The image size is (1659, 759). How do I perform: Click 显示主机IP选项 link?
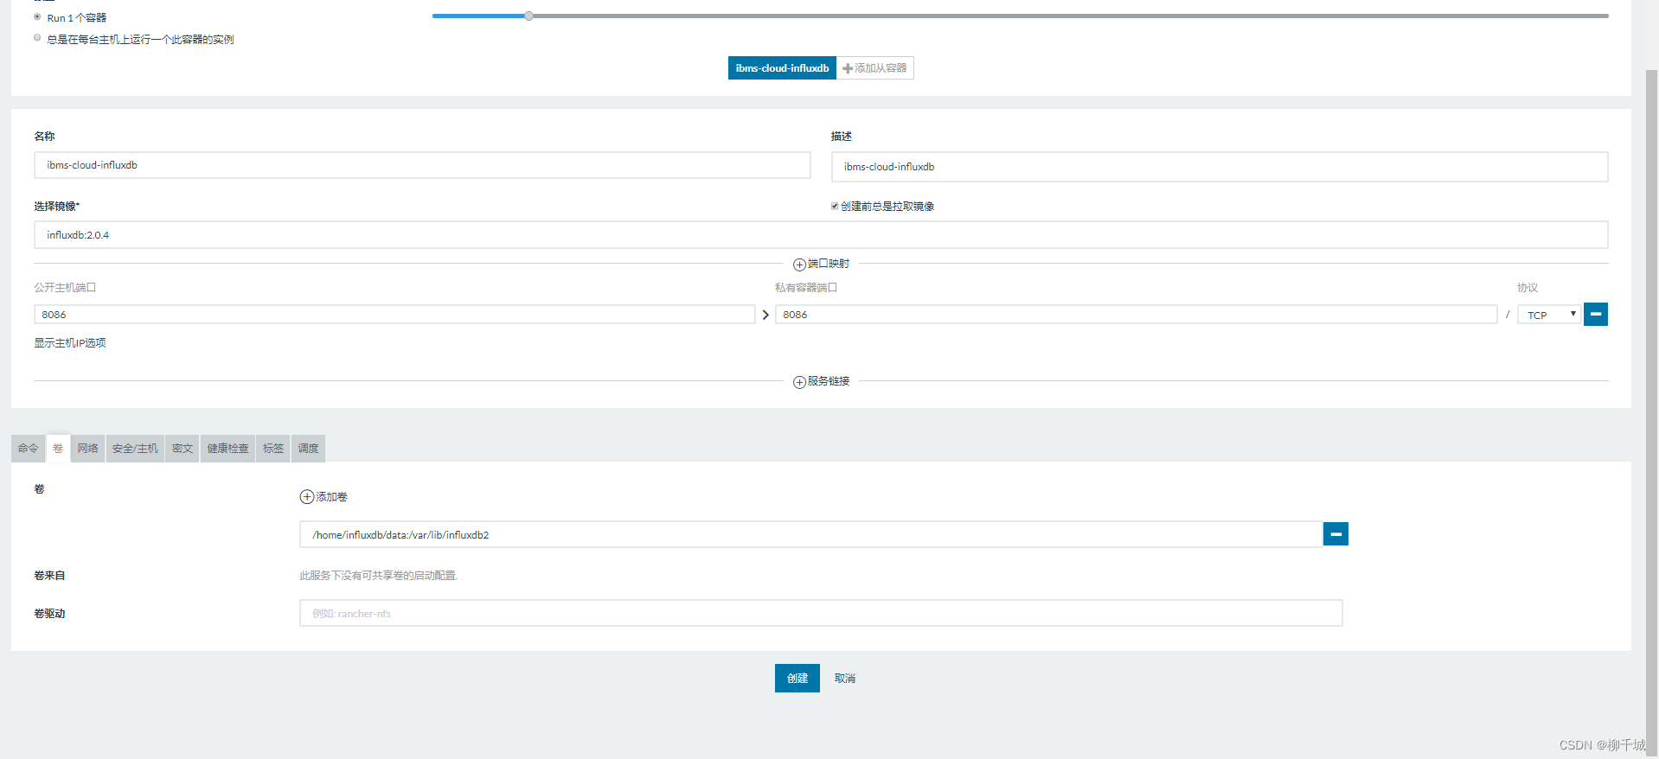point(70,343)
